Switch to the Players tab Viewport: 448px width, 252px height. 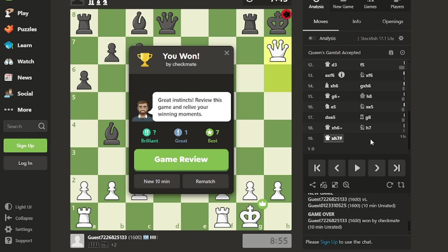(397, 5)
